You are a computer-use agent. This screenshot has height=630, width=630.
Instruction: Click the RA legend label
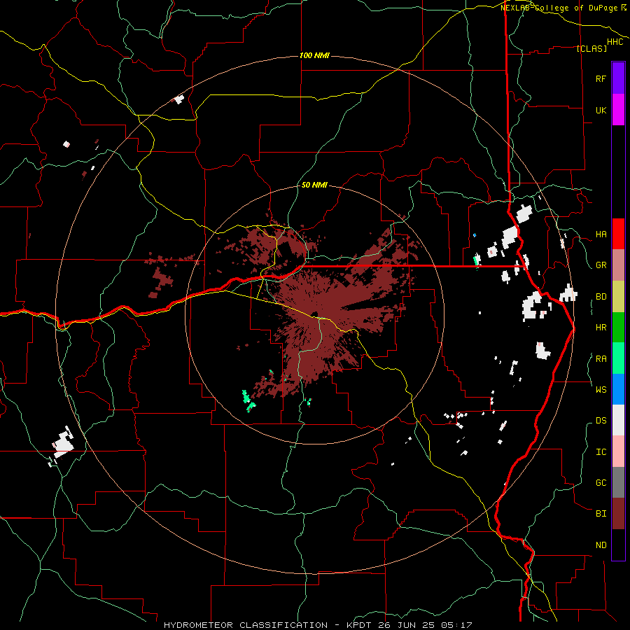pyautogui.click(x=601, y=359)
